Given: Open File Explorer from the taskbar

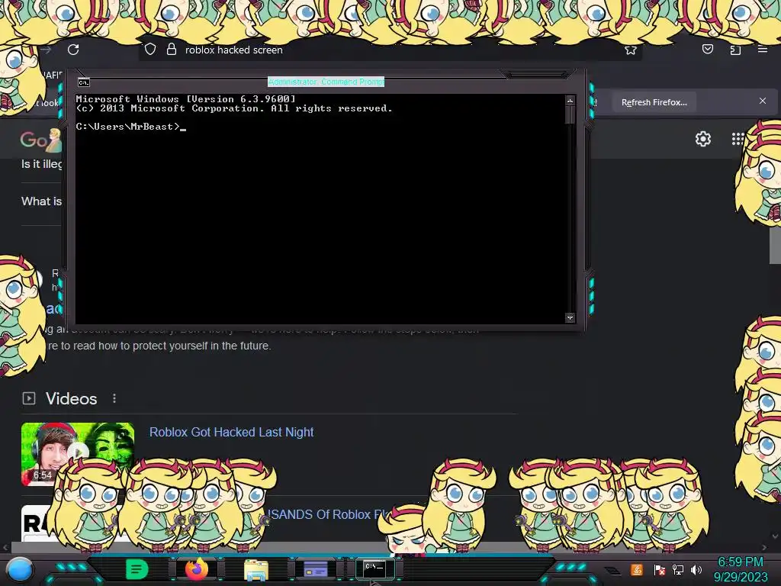Looking at the screenshot, I should pos(256,570).
